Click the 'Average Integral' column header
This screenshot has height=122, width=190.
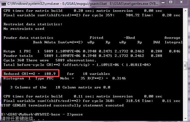click(173, 40)
